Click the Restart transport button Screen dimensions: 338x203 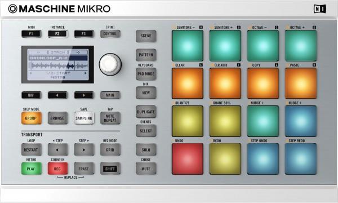coord(32,150)
